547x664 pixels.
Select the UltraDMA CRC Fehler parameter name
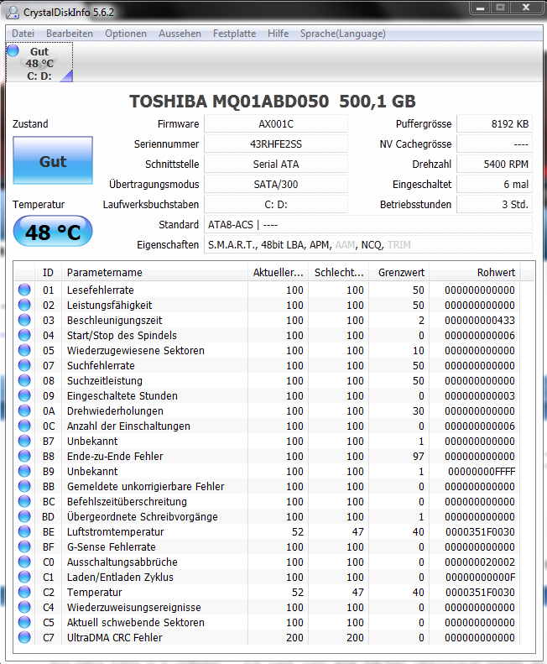pos(114,637)
